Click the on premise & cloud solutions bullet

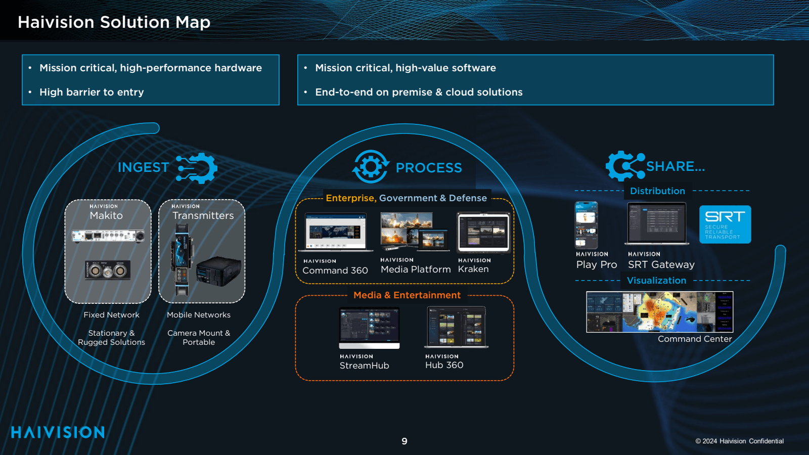click(x=419, y=92)
